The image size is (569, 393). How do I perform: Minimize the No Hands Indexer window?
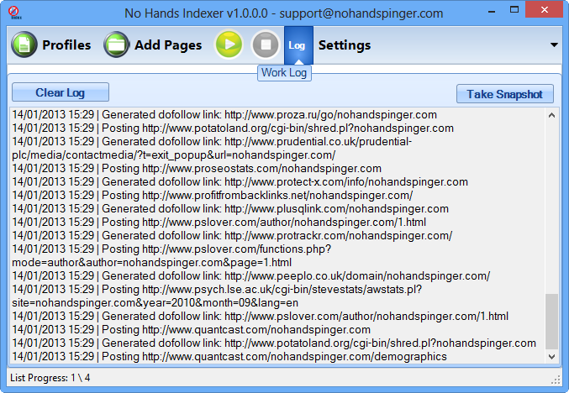click(492, 11)
